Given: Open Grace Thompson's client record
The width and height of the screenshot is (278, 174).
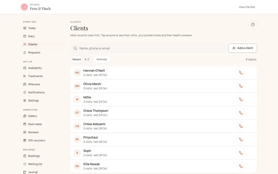Looking at the screenshot, I should point(163,113).
